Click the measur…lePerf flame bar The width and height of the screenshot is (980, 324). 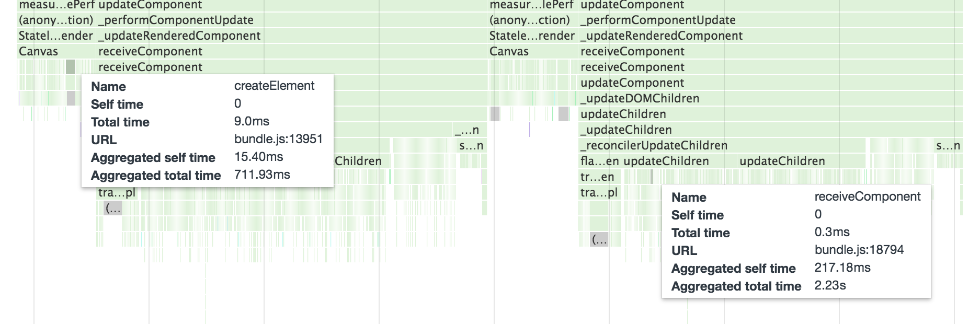point(531,5)
